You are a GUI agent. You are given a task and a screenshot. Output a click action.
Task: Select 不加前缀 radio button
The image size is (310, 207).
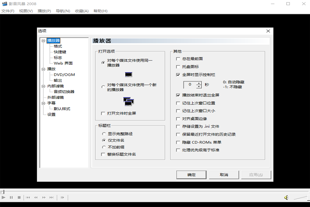104,147
